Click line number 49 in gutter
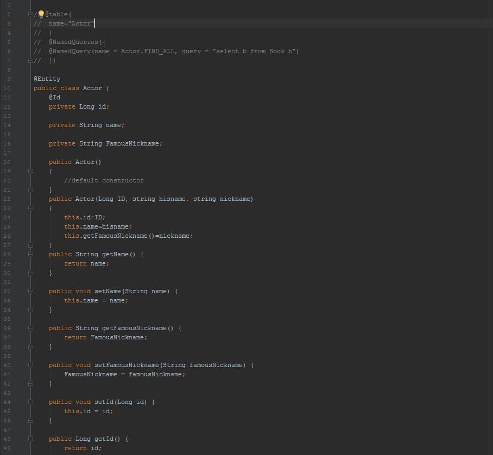This screenshot has width=493, height=455. coord(7,448)
